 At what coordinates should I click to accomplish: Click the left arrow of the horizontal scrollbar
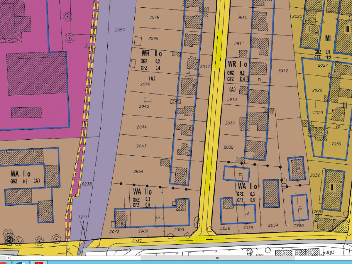[8, 258]
